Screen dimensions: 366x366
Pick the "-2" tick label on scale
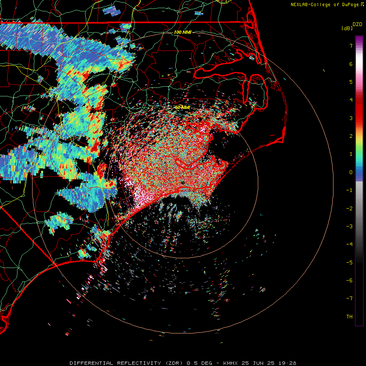pyautogui.click(x=349, y=208)
